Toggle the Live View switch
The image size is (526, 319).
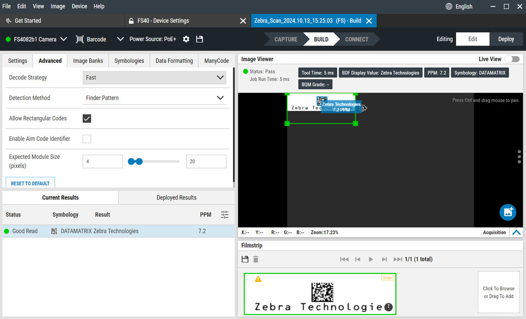tap(512, 59)
